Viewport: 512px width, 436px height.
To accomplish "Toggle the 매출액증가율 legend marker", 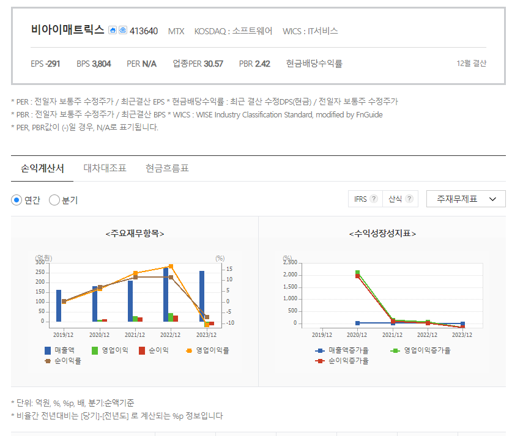I will [320, 350].
